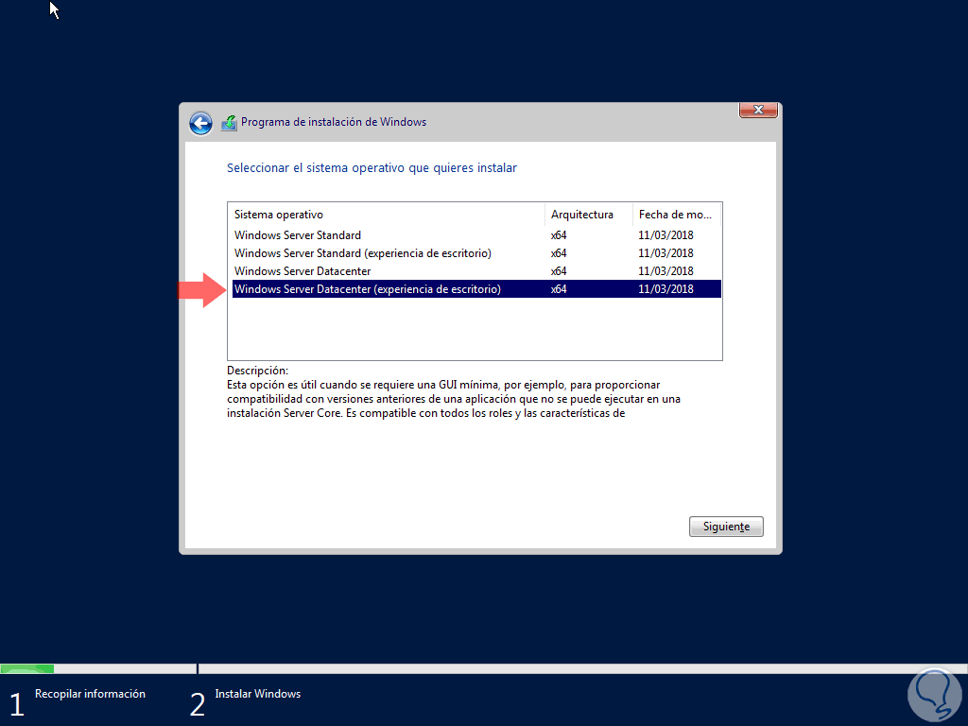Viewport: 968px width, 726px height.
Task: Click the Siguiente button
Action: coord(726,527)
